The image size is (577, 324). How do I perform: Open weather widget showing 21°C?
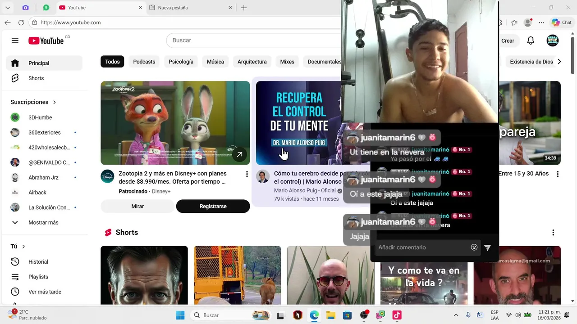coord(27,315)
